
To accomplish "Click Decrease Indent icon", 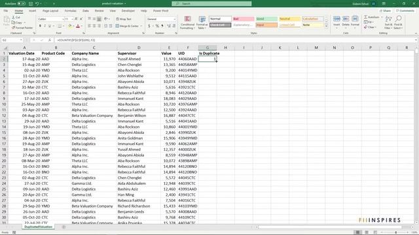I will (x=105, y=26).
